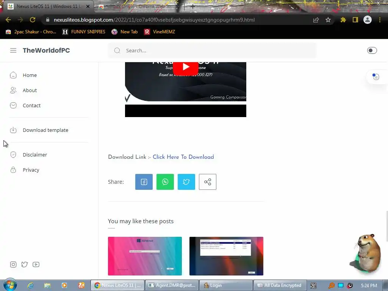This screenshot has height=291, width=388.
Task: Share the post via WhatsApp
Action: pyautogui.click(x=165, y=182)
